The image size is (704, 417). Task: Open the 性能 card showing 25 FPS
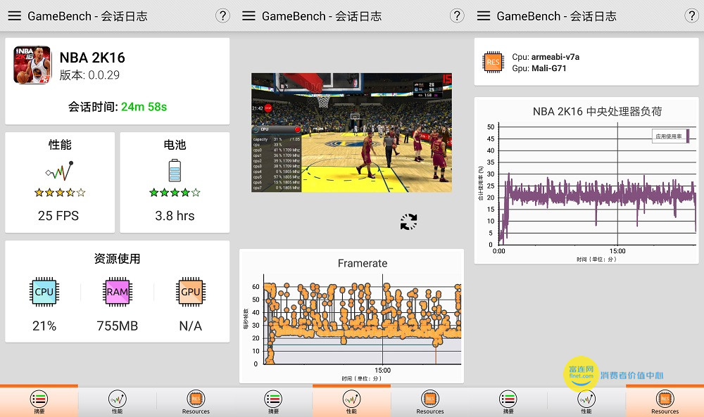[x=60, y=183]
